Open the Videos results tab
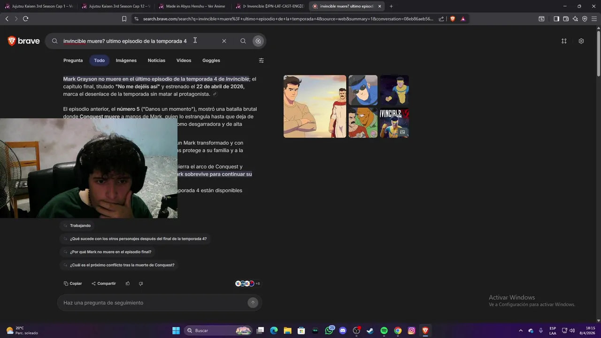This screenshot has width=601, height=338. point(184,60)
